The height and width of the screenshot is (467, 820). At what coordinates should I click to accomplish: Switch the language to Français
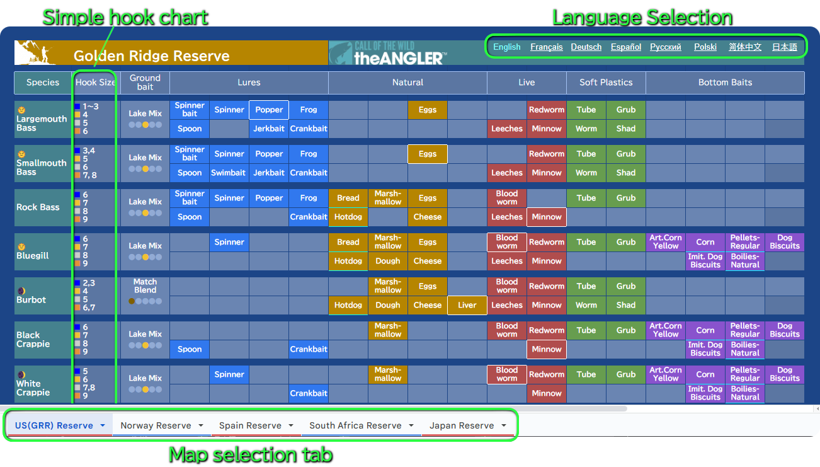tap(547, 47)
